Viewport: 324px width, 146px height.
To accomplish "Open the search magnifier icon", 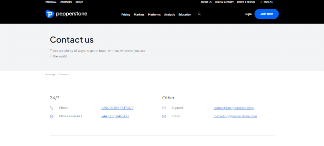I will 199,14.
